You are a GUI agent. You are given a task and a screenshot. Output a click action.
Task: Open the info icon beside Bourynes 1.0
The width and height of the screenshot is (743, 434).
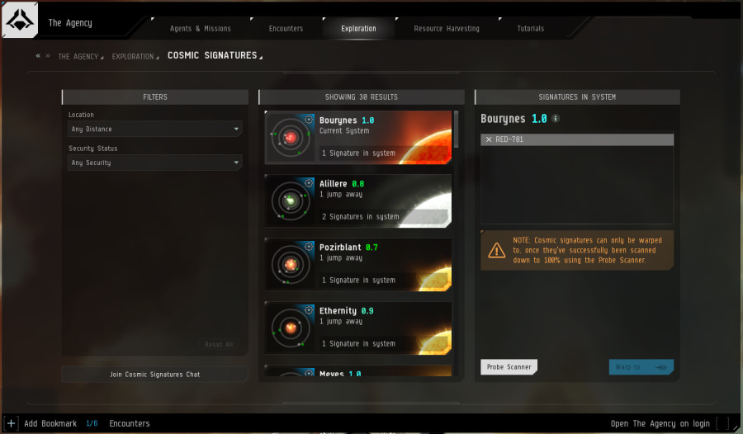click(556, 119)
